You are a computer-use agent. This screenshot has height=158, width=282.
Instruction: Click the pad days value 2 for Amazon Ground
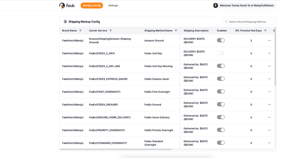click(251, 40)
